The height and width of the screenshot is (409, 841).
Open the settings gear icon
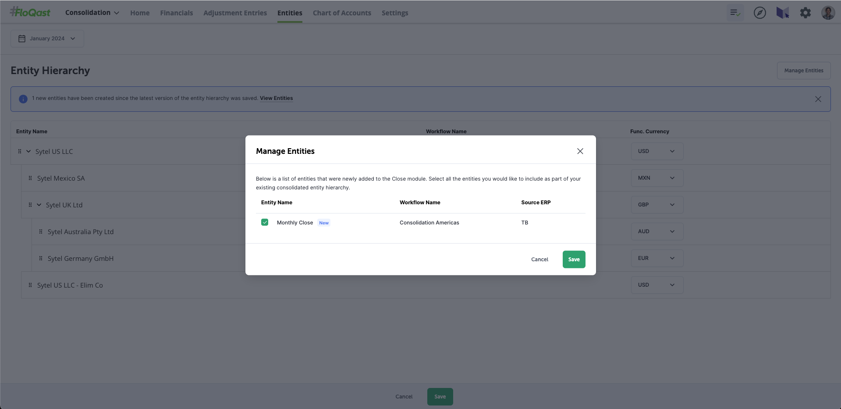click(x=806, y=13)
